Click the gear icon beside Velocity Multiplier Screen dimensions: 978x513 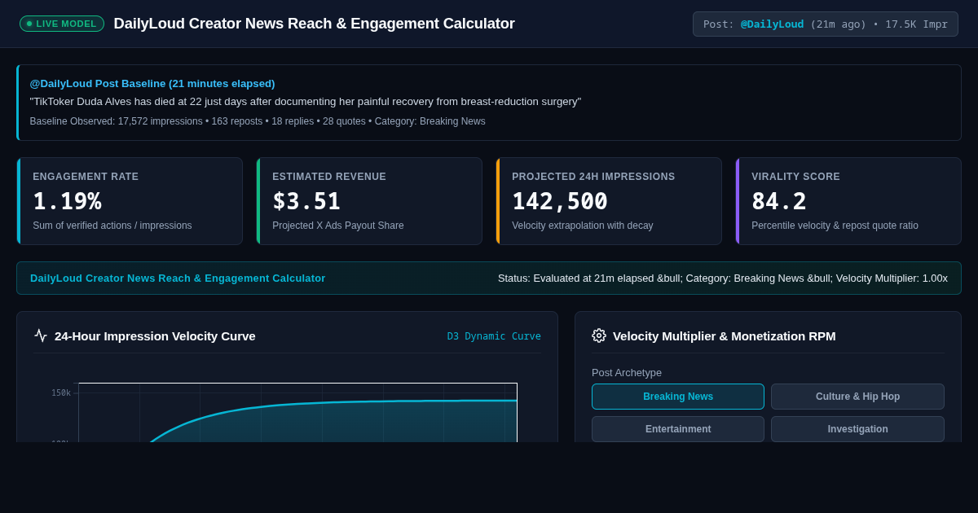pyautogui.click(x=599, y=335)
